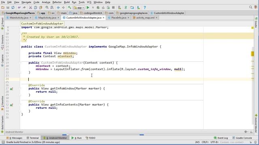
Task: Click the Synchronize toolbar icon
Action: click(13, 8)
